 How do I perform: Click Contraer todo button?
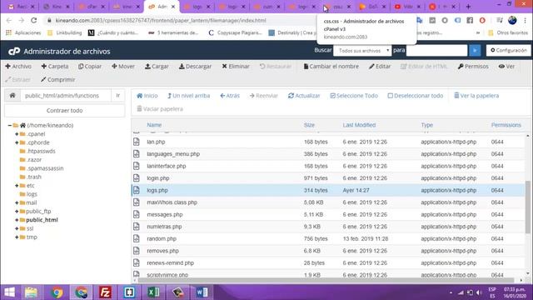tap(65, 111)
